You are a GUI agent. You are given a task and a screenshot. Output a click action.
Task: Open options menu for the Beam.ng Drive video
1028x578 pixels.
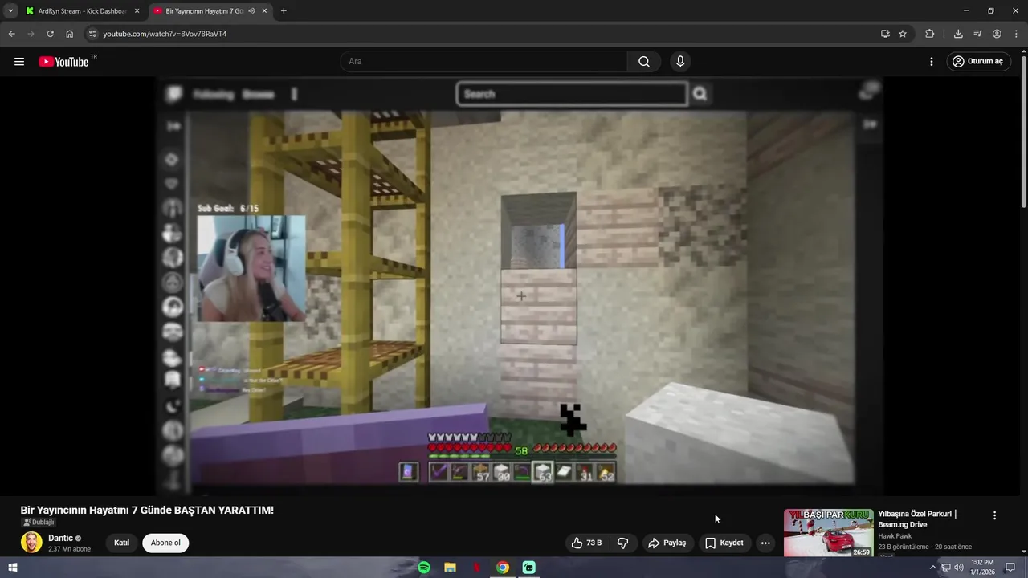994,515
